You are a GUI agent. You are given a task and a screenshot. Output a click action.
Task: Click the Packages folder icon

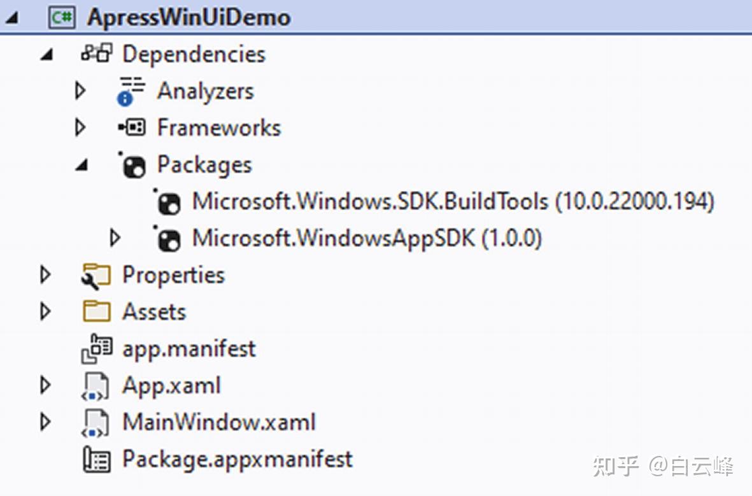click(x=132, y=166)
